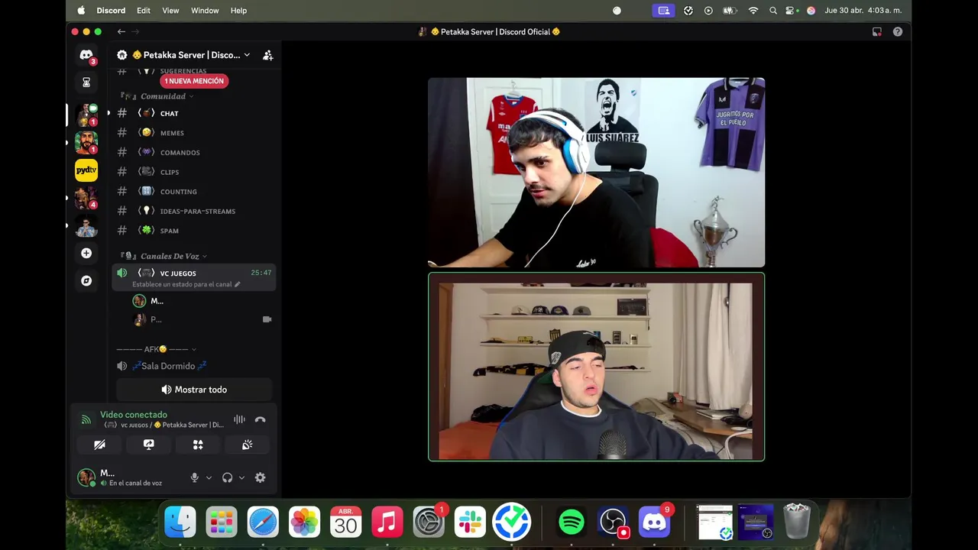The image size is (978, 550).
Task: Open the hourglass icon in server sidebar
Action: click(86, 82)
